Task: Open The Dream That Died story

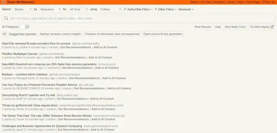Action: tap(47, 116)
